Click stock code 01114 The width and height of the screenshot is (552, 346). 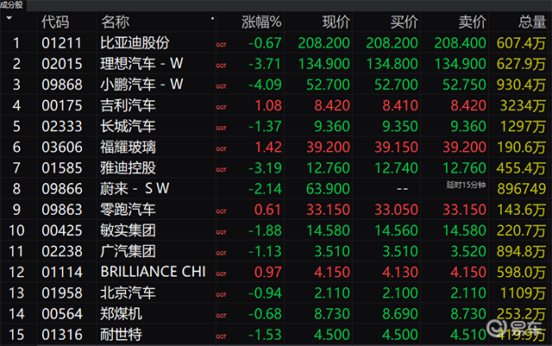(x=62, y=272)
